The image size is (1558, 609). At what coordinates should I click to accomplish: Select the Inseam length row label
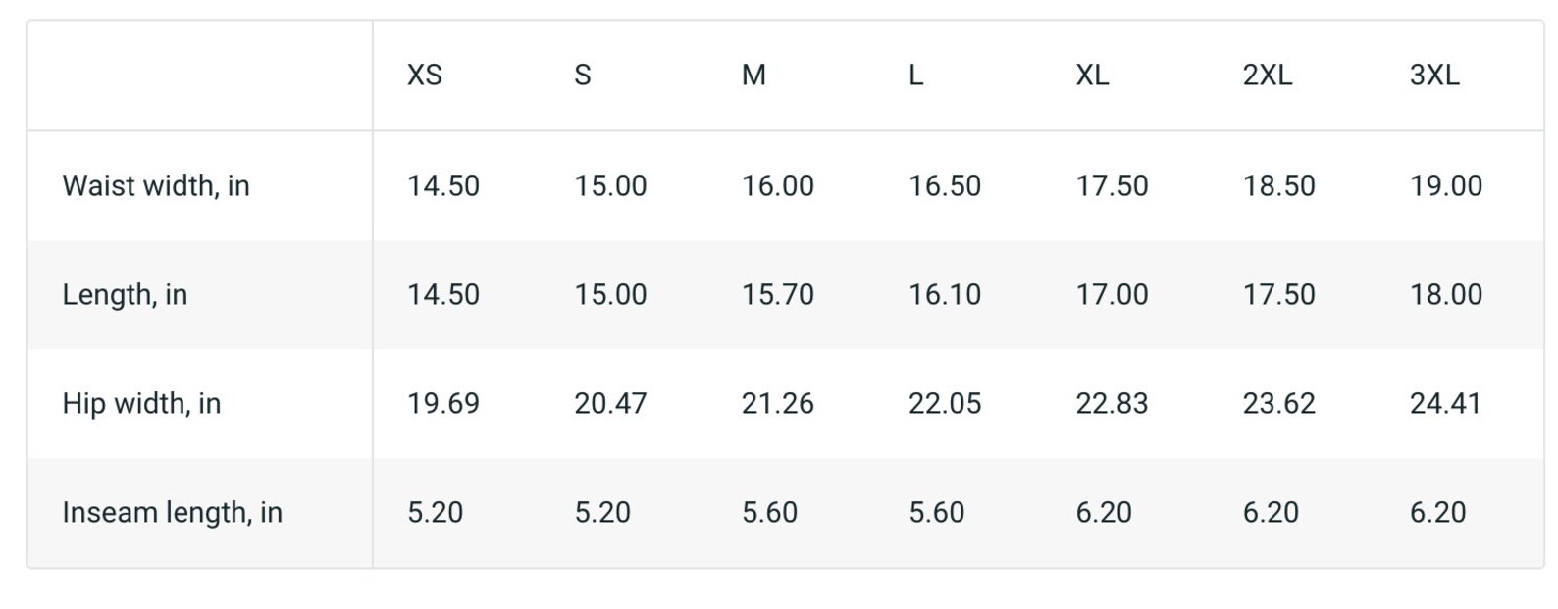click(x=173, y=513)
